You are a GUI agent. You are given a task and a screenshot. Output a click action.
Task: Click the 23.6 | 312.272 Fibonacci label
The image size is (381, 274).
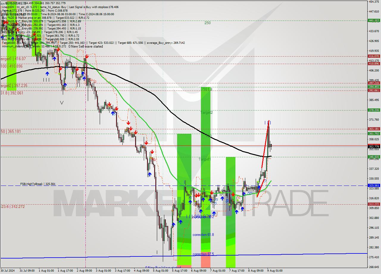coord(13,206)
